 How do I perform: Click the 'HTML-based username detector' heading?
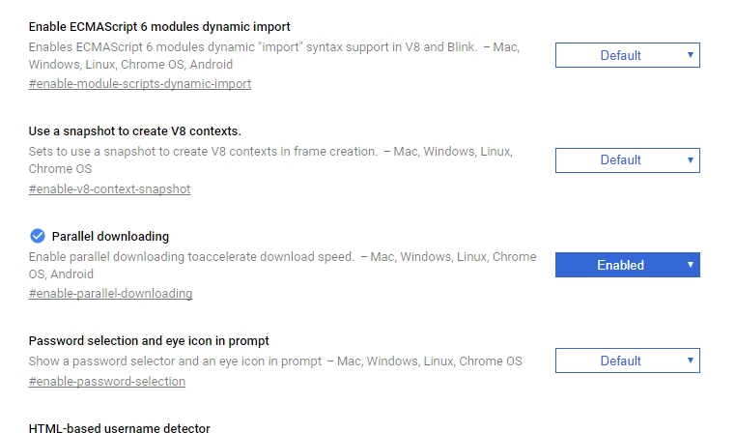(x=119, y=427)
